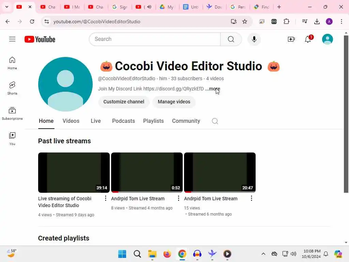Open the 20:47 live stream thumbnail

click(x=220, y=172)
